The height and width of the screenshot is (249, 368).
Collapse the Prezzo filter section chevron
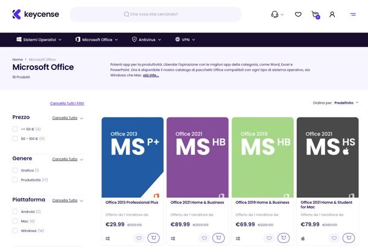coord(81,118)
